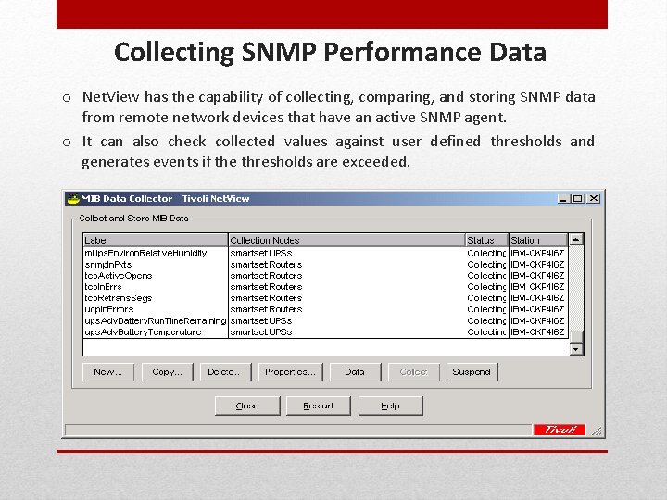Select the tcpInErrs row
Image resolution: width=667 pixels, height=500 pixels.
(x=325, y=287)
